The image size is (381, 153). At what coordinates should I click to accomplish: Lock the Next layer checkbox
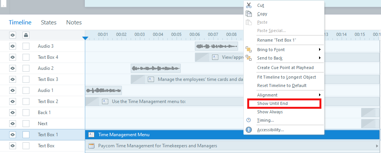click(26, 123)
